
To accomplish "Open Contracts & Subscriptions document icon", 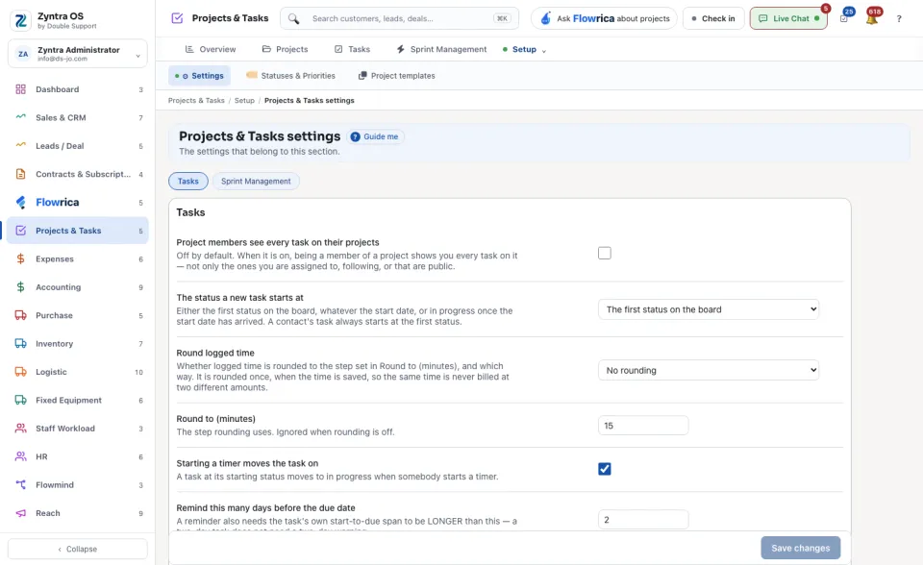I will click(20, 174).
